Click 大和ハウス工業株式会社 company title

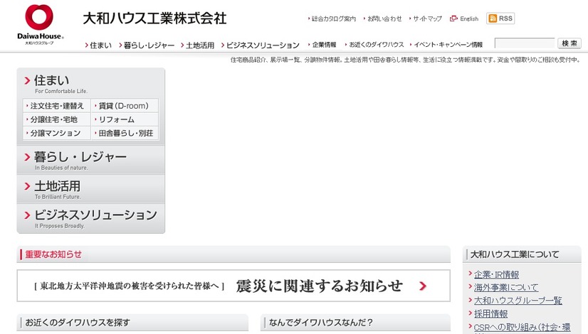click(x=154, y=18)
